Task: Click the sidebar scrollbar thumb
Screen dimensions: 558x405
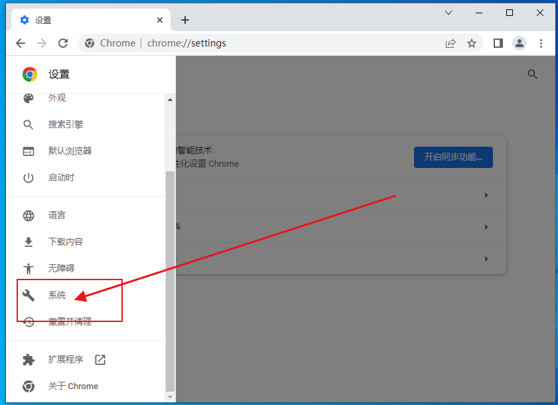Action: pos(170,282)
